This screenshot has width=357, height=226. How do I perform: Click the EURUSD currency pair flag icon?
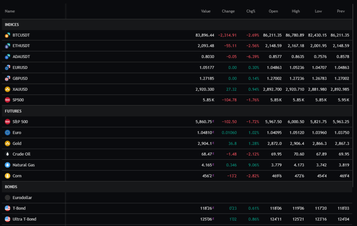click(7, 67)
